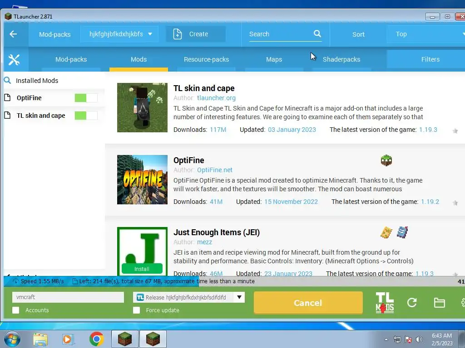
Task: Open the TL skin and cape thumbnail
Action: click(142, 107)
